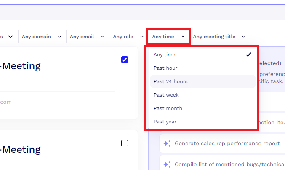Click sparkle icon beside Compile list of bugs
285x170 pixels.
coord(167,165)
